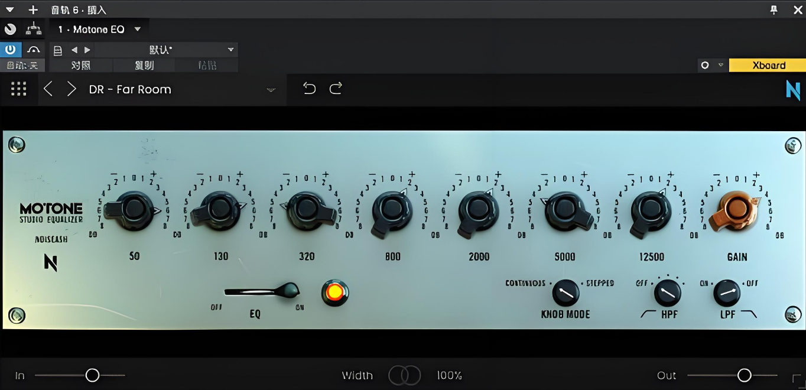Click the LPF filter knob
The height and width of the screenshot is (390, 806).
click(x=727, y=293)
